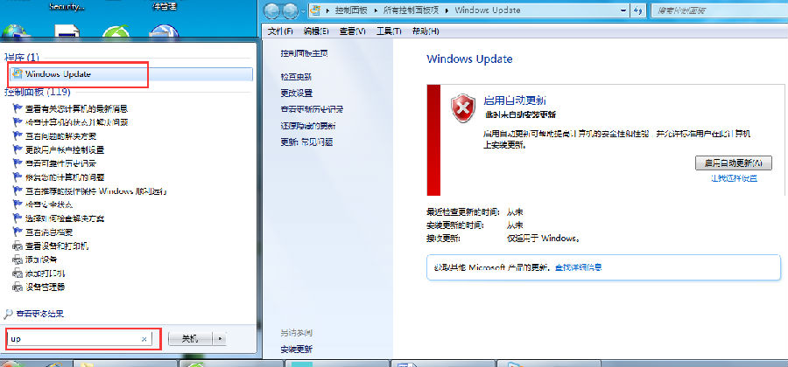
Task: Click 控制面板 breadcrumb segment in address bar
Action: point(351,10)
